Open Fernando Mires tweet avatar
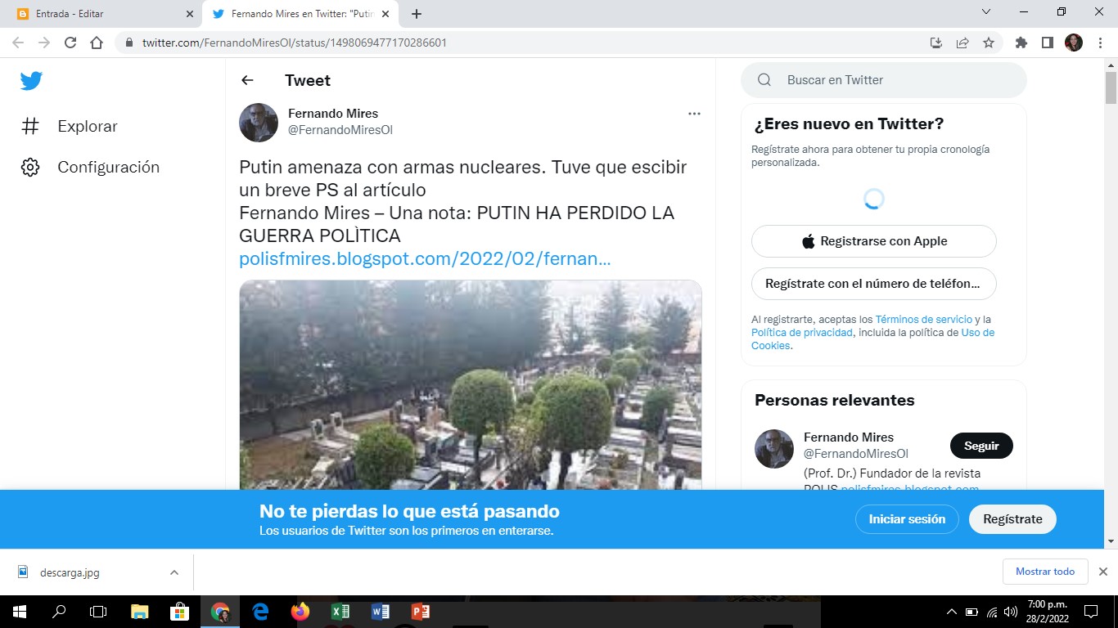The image size is (1118, 628). [x=259, y=123]
